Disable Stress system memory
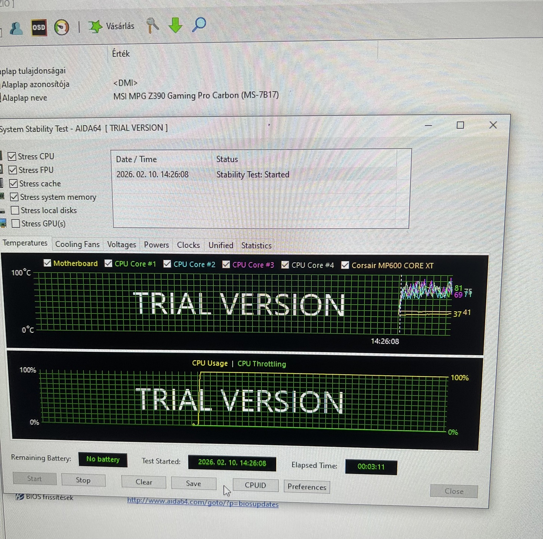This screenshot has height=539, width=543. tap(14, 197)
